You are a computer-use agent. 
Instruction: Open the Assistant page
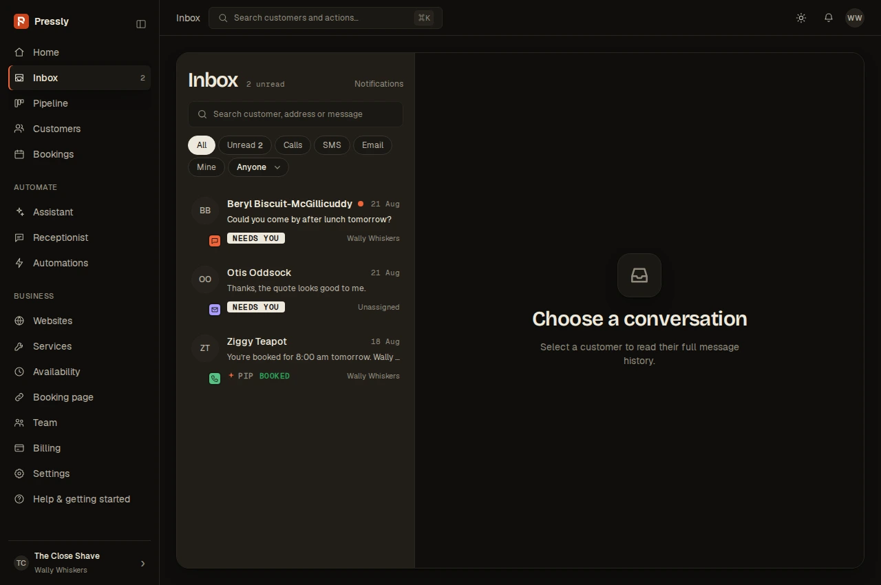(80, 212)
